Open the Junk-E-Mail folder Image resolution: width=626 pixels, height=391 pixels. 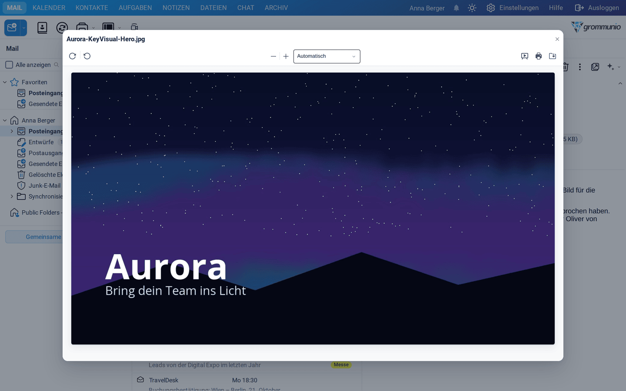pyautogui.click(x=44, y=186)
